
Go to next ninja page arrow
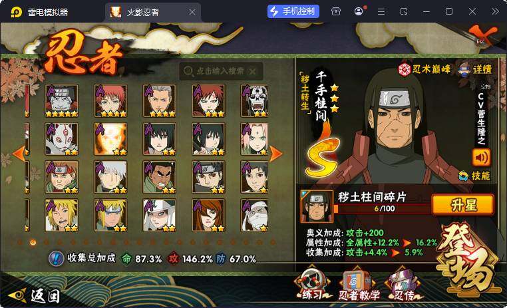click(x=275, y=154)
